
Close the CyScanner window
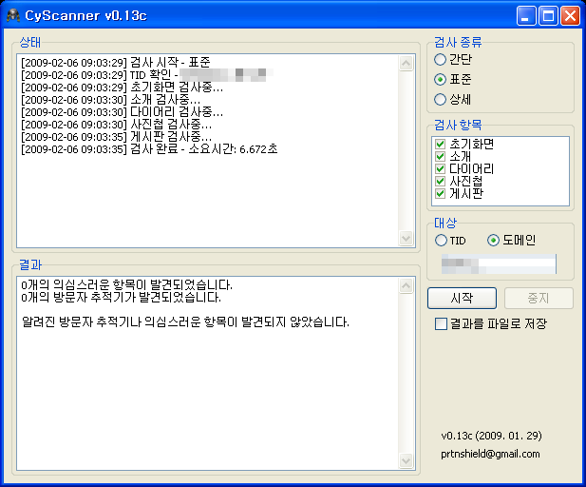tap(570, 16)
